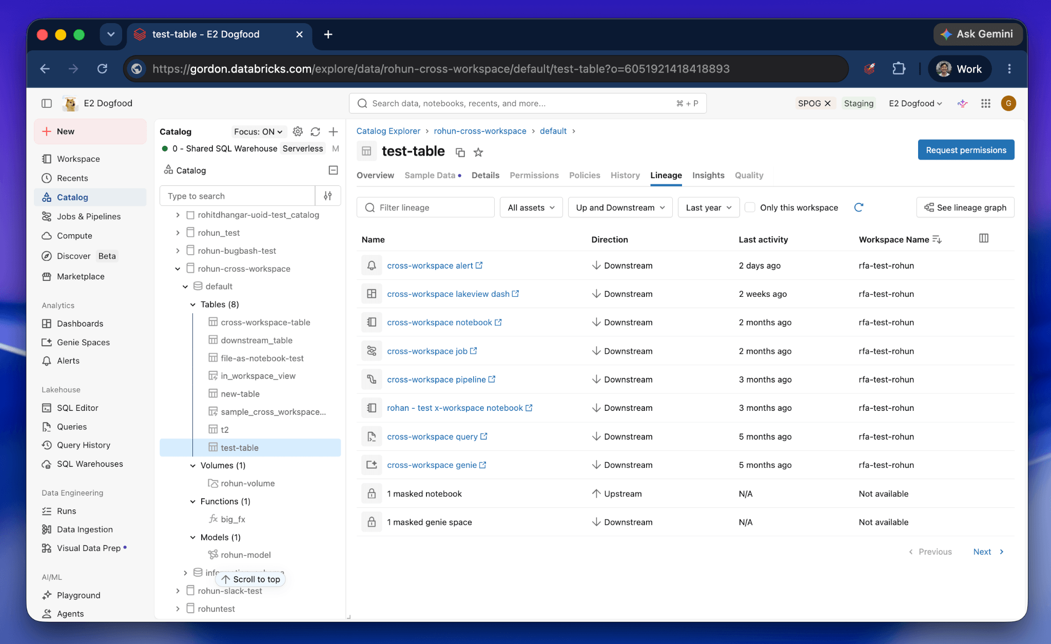
Task: Favorite test-table with star icon
Action: 478,152
